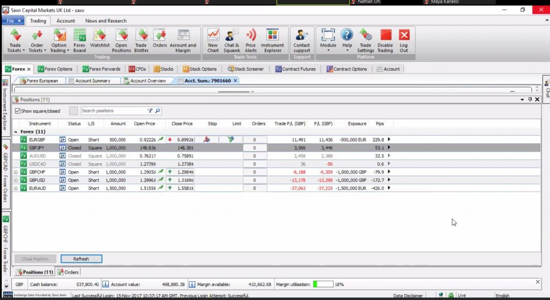
Task: Switch to the Forex Options tab
Action: pos(55,69)
